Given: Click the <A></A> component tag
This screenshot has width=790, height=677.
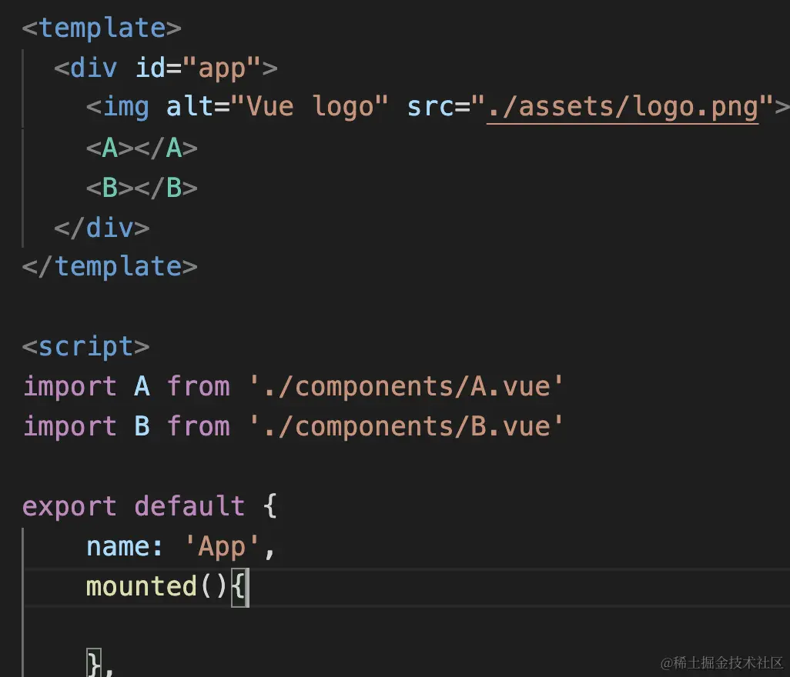Looking at the screenshot, I should (142, 148).
